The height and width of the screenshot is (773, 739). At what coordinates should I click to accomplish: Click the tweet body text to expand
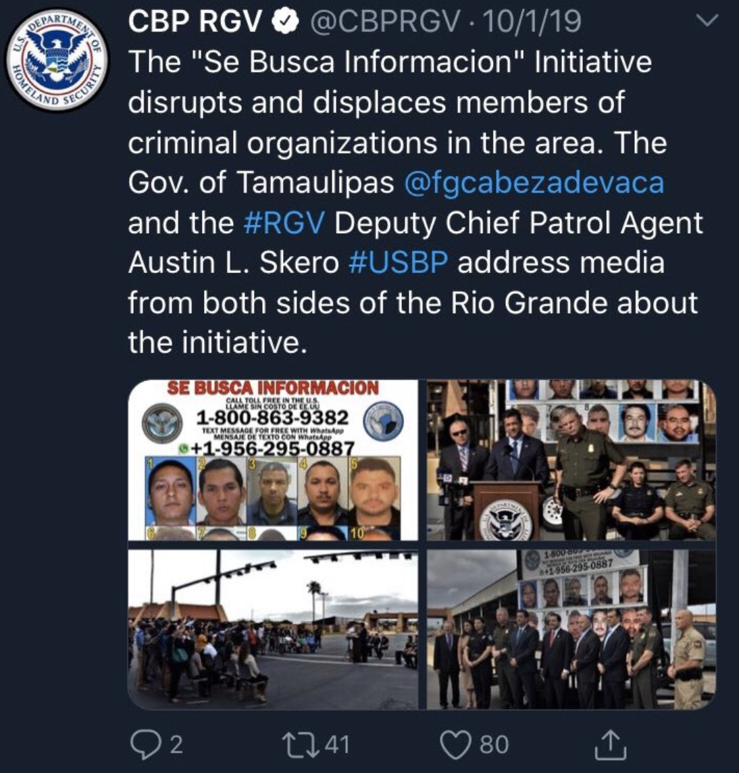(x=415, y=202)
